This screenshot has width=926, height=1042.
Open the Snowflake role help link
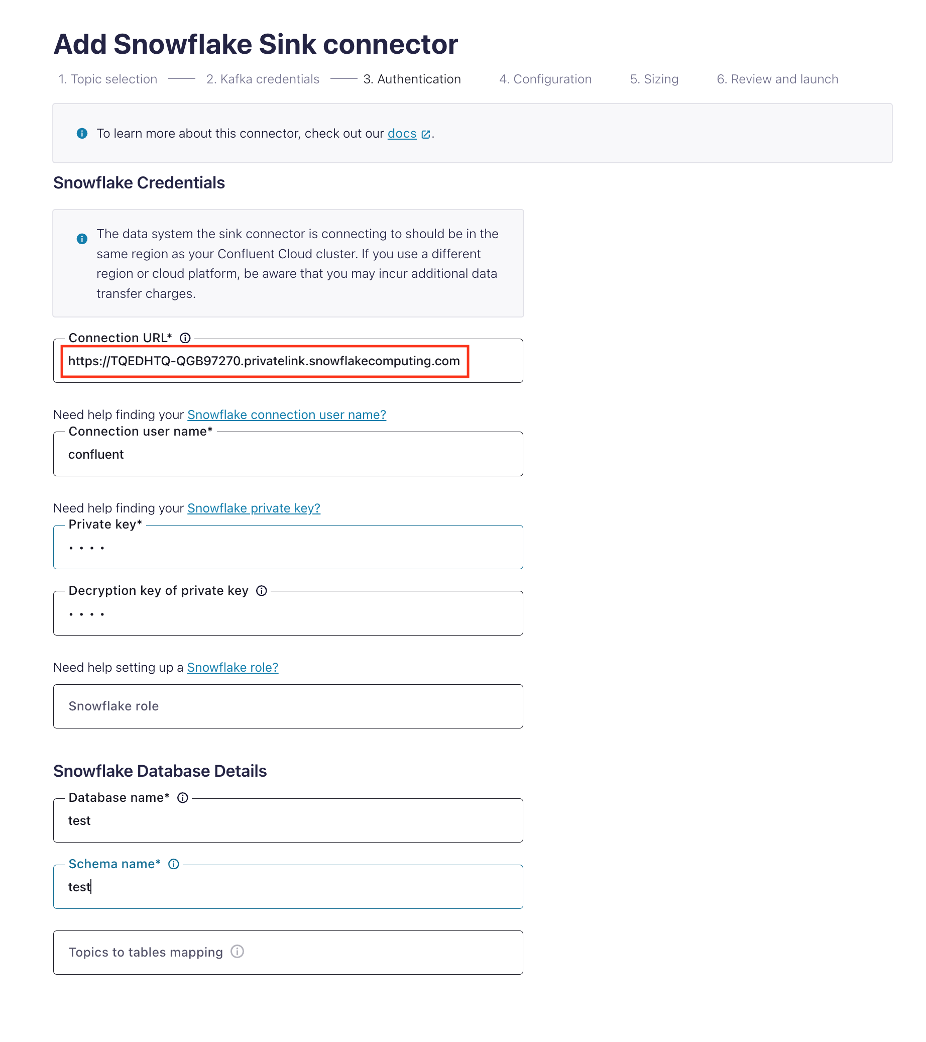click(233, 668)
